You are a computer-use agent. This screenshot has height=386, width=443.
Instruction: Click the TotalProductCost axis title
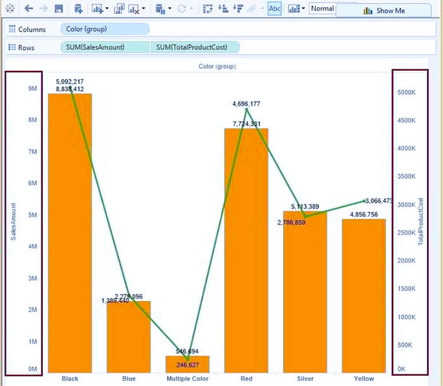(421, 221)
